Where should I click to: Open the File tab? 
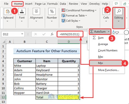(x=6, y=4)
